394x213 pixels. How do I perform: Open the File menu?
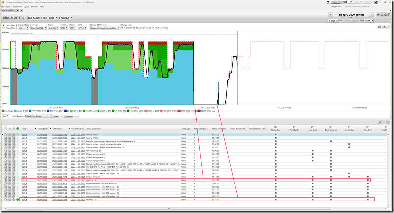coord(3,7)
